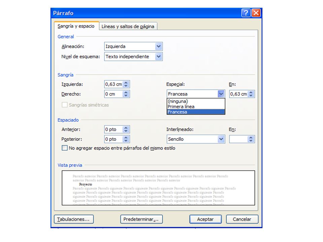Decrease the special indent En value
Image resolution: width=323 pixels, height=242 pixels.
coord(251,96)
